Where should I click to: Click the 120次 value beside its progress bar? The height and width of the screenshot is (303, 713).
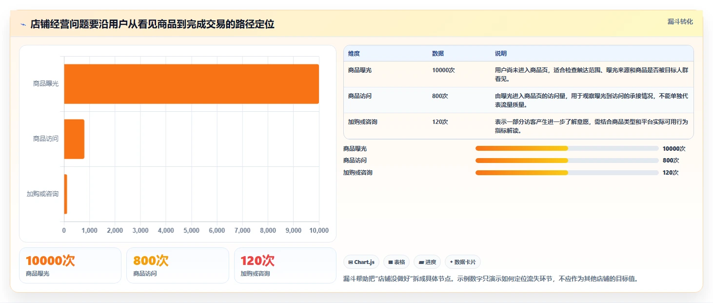(x=671, y=173)
